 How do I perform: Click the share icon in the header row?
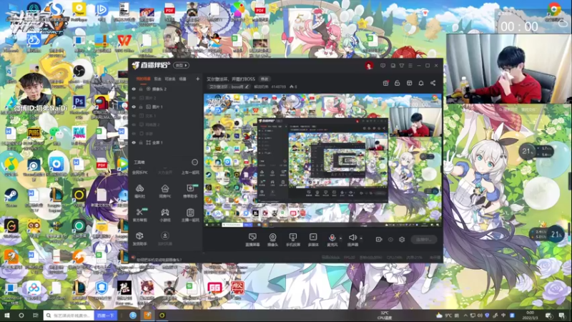point(433,83)
